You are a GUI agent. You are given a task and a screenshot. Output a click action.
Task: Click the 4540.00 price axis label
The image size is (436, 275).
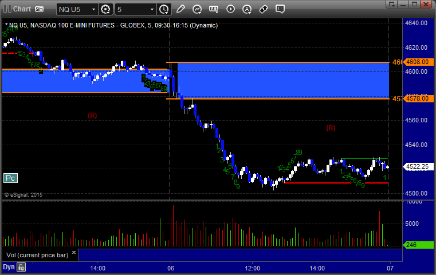coord(417,145)
